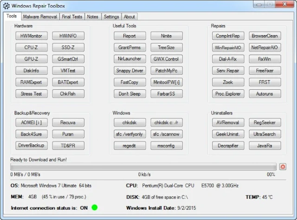Run PatchMyPc

pos(167,70)
